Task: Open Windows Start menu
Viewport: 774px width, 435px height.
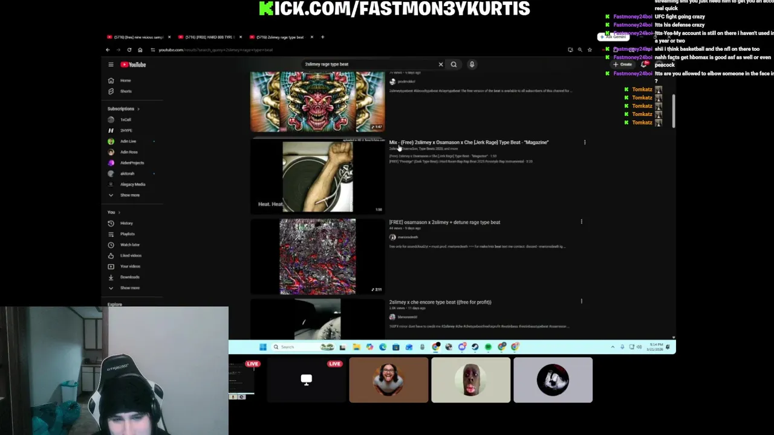Action: [x=263, y=347]
